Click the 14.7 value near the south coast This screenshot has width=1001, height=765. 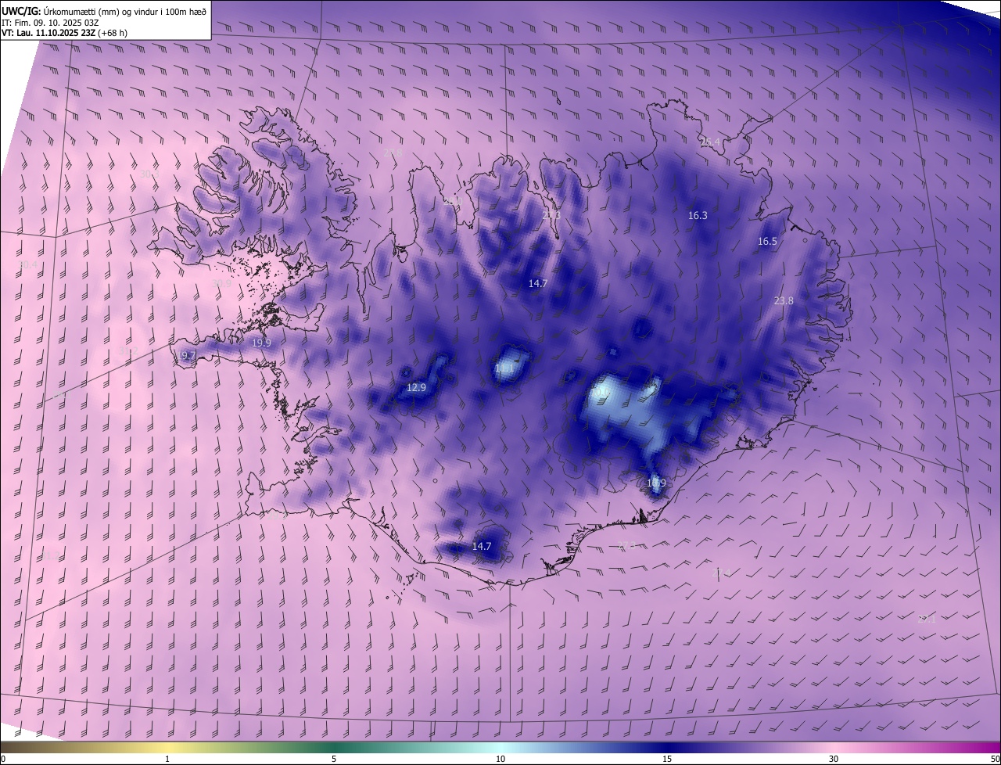pyautogui.click(x=482, y=546)
